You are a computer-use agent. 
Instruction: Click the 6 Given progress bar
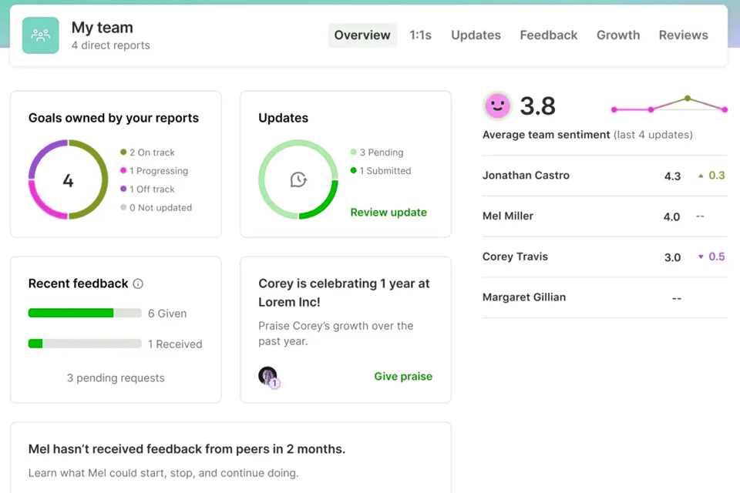coord(85,313)
